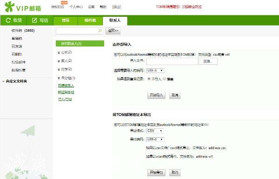The image size is (279, 179).
Task: Open the 导出编码 UTF-8 dropdown
Action: click(155, 139)
